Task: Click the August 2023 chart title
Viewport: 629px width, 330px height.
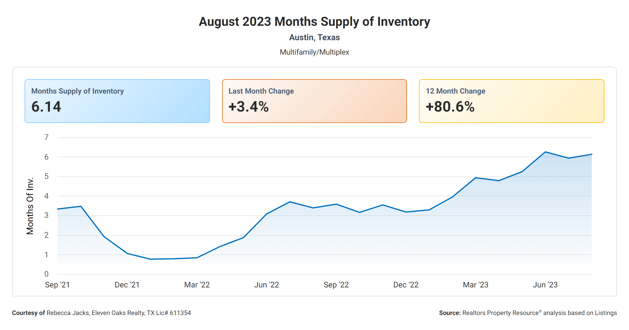Action: (314, 22)
